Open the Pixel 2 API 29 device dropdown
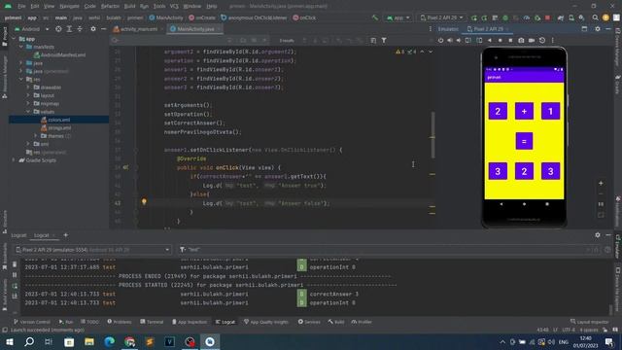Viewport: 622px width, 350px height. pos(442,17)
